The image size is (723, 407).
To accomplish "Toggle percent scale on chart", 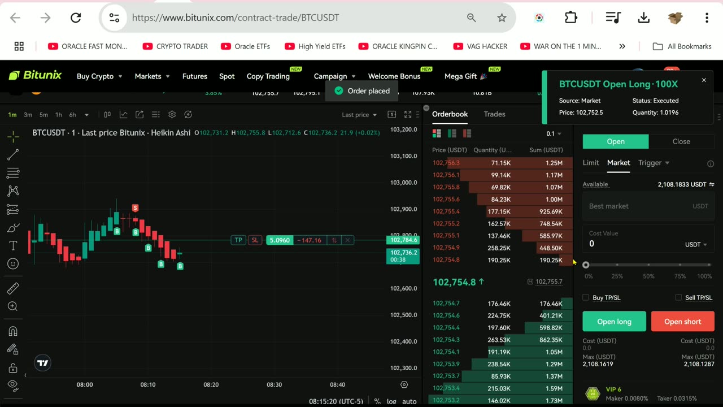I will coord(377,401).
